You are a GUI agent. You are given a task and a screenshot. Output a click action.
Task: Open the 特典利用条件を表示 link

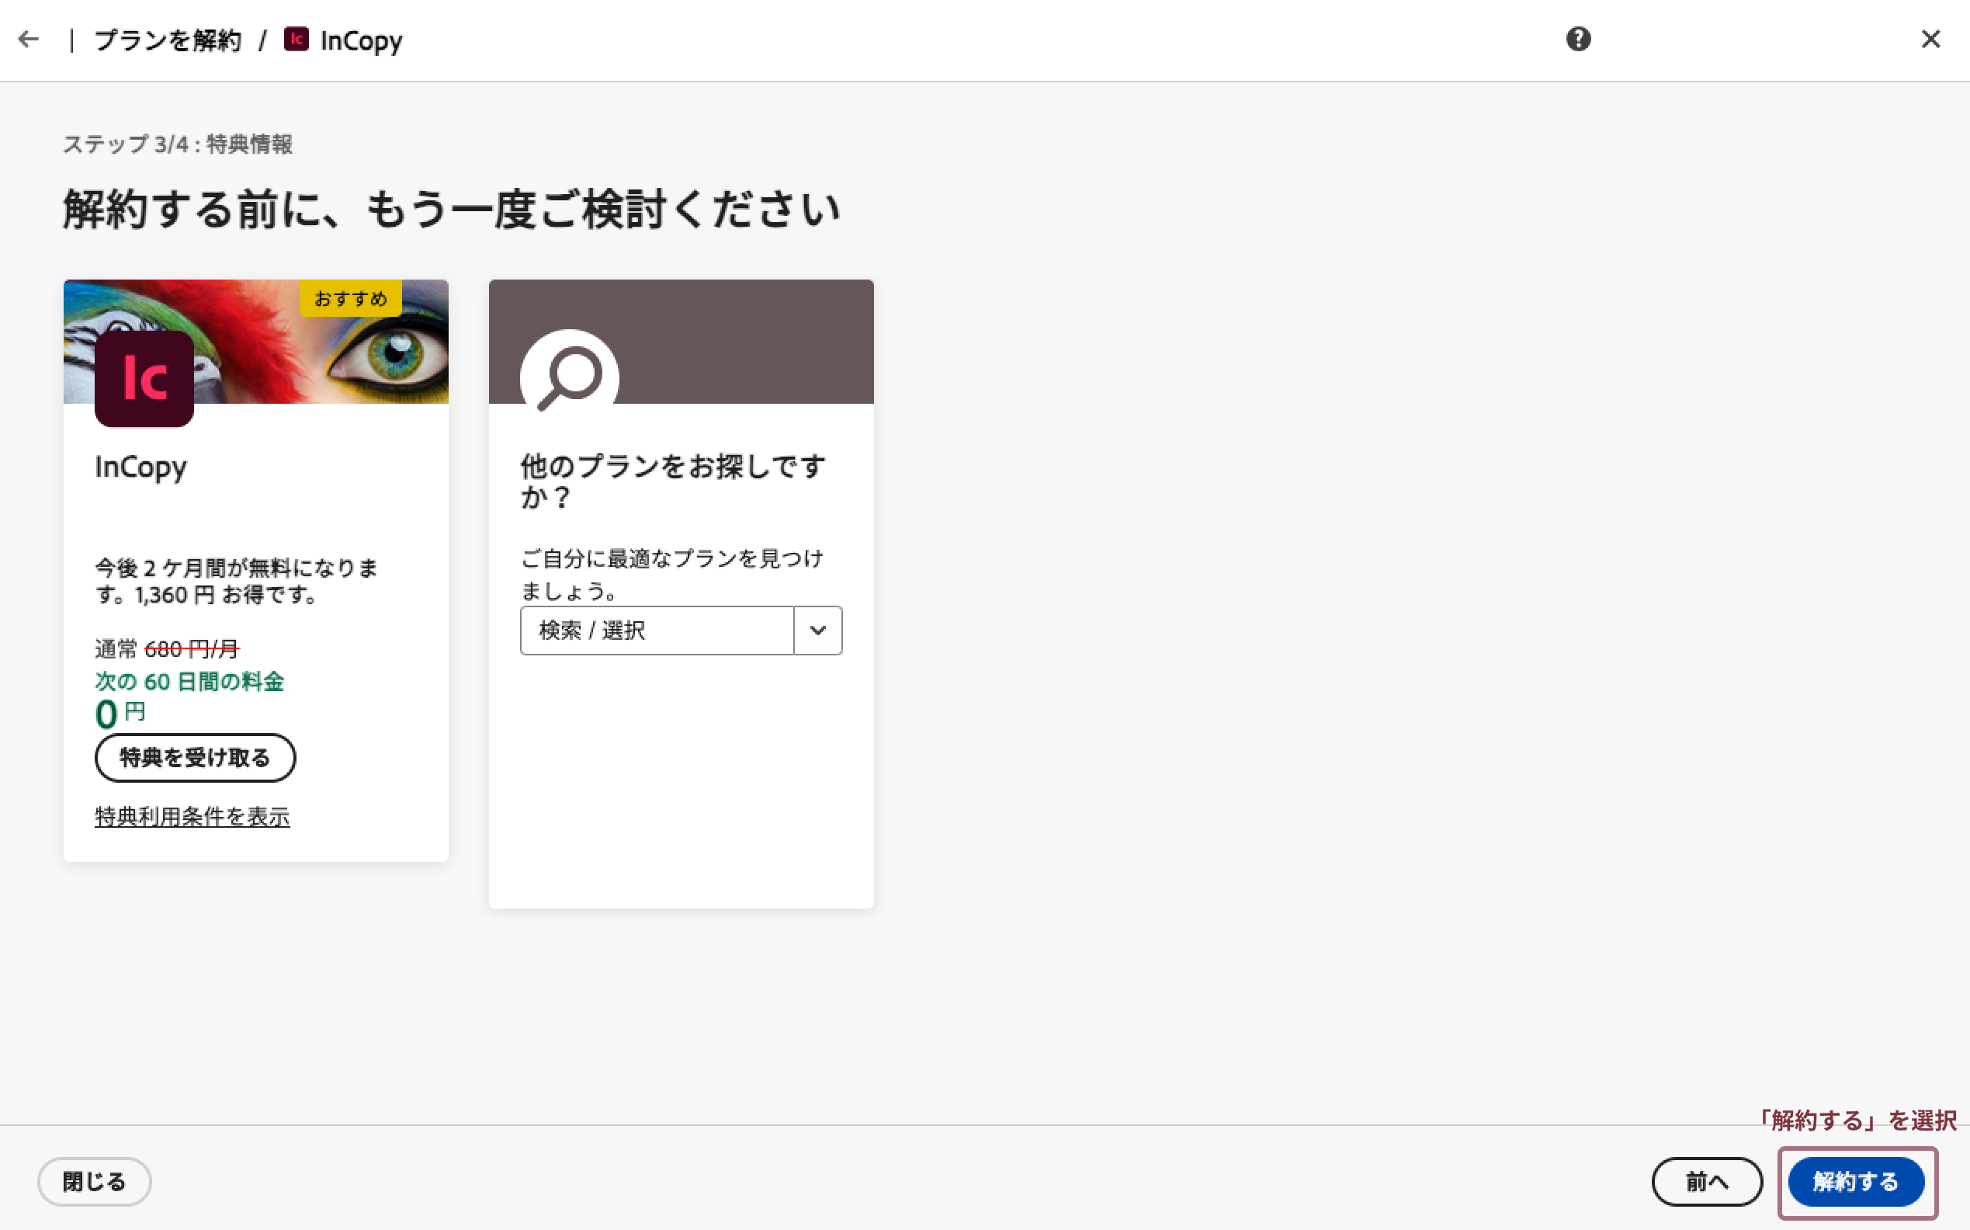pyautogui.click(x=192, y=817)
